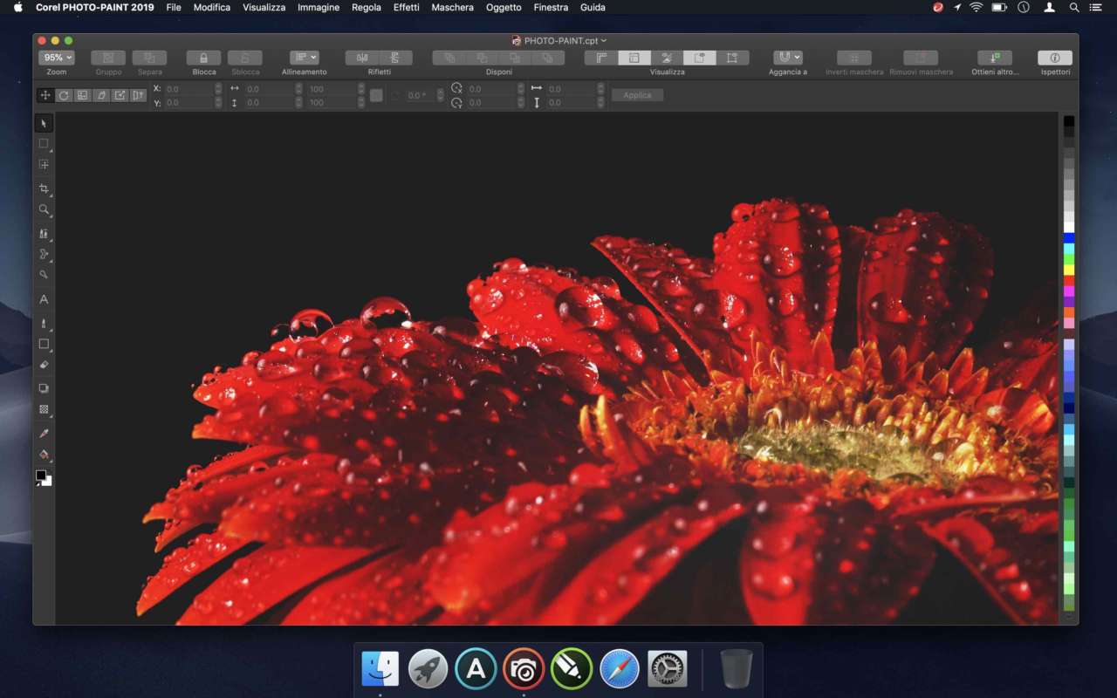Click the Blocca lock icon

[x=203, y=58]
